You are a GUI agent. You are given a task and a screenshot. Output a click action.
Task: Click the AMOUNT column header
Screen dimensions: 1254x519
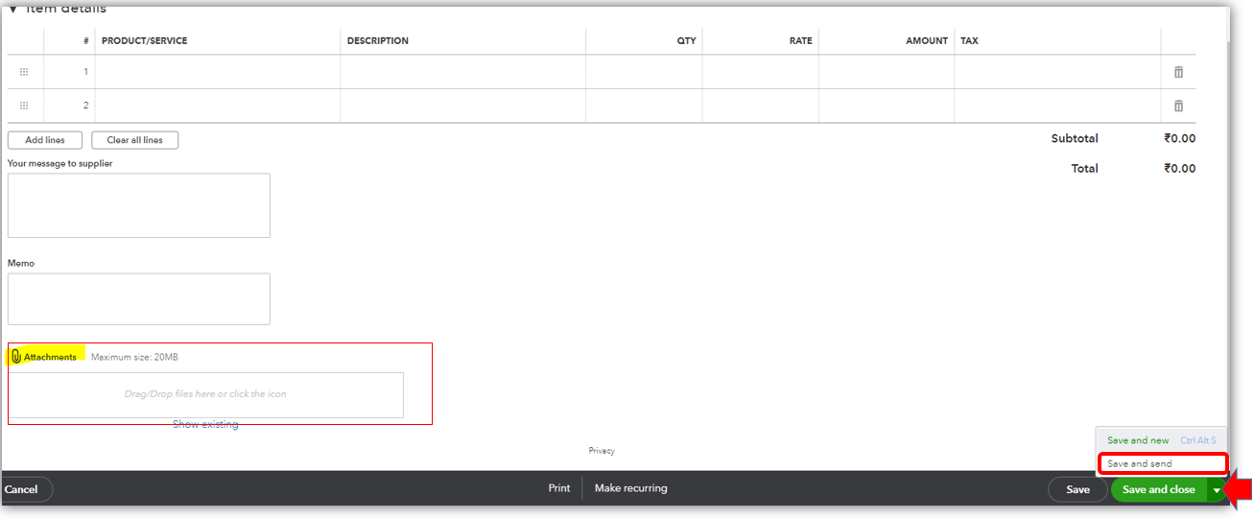point(927,41)
